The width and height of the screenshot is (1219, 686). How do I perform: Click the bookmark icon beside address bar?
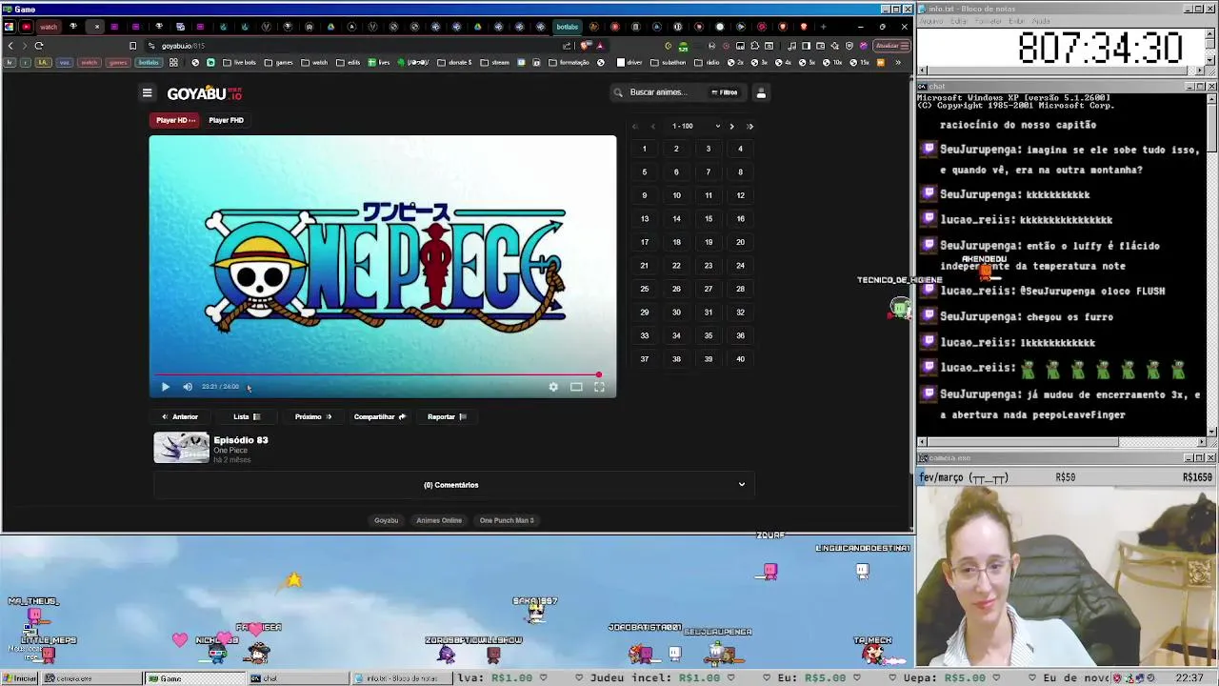pos(132,46)
